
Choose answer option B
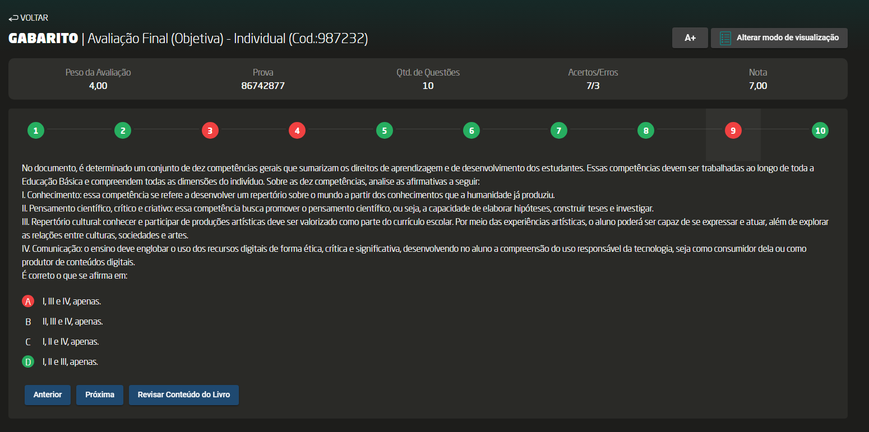tap(28, 322)
